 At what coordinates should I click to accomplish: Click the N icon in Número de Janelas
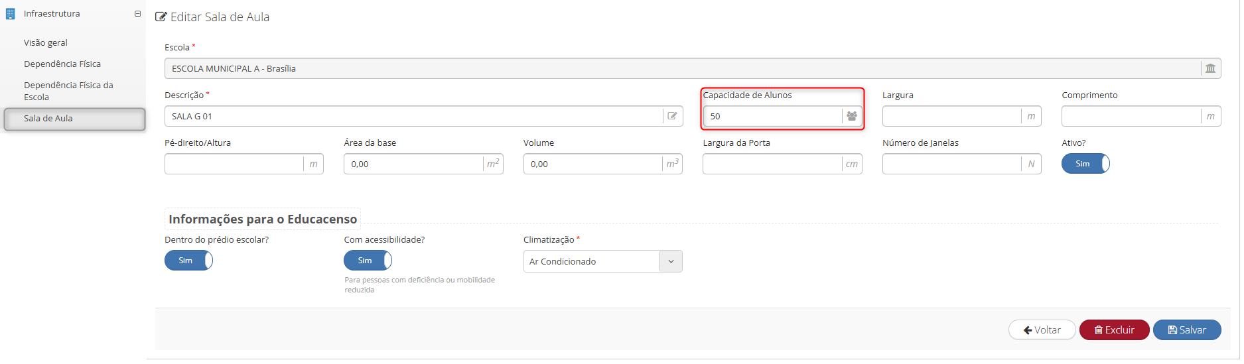(1031, 164)
